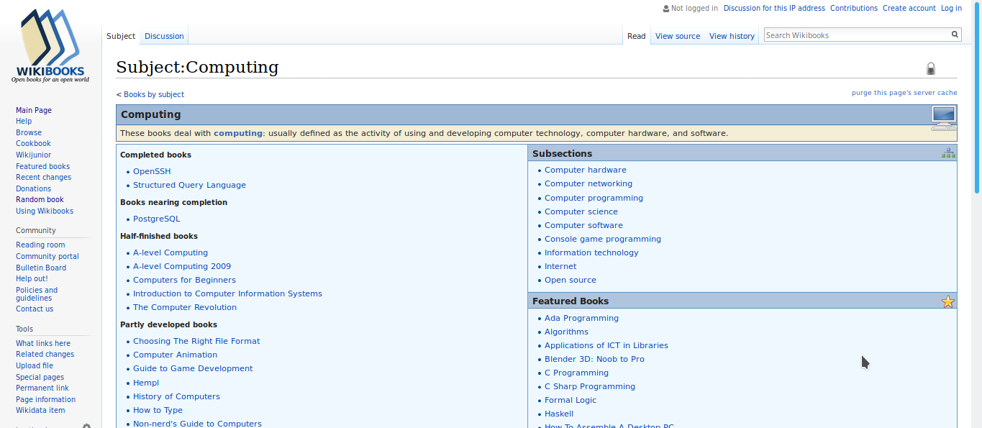Open Blender 3D: Noob to Pro
The height and width of the screenshot is (428, 982).
594,359
